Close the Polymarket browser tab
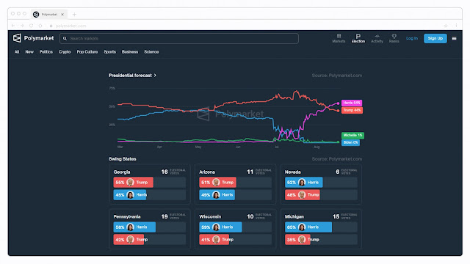Screen dimensions: 470x264 [x=62, y=15]
